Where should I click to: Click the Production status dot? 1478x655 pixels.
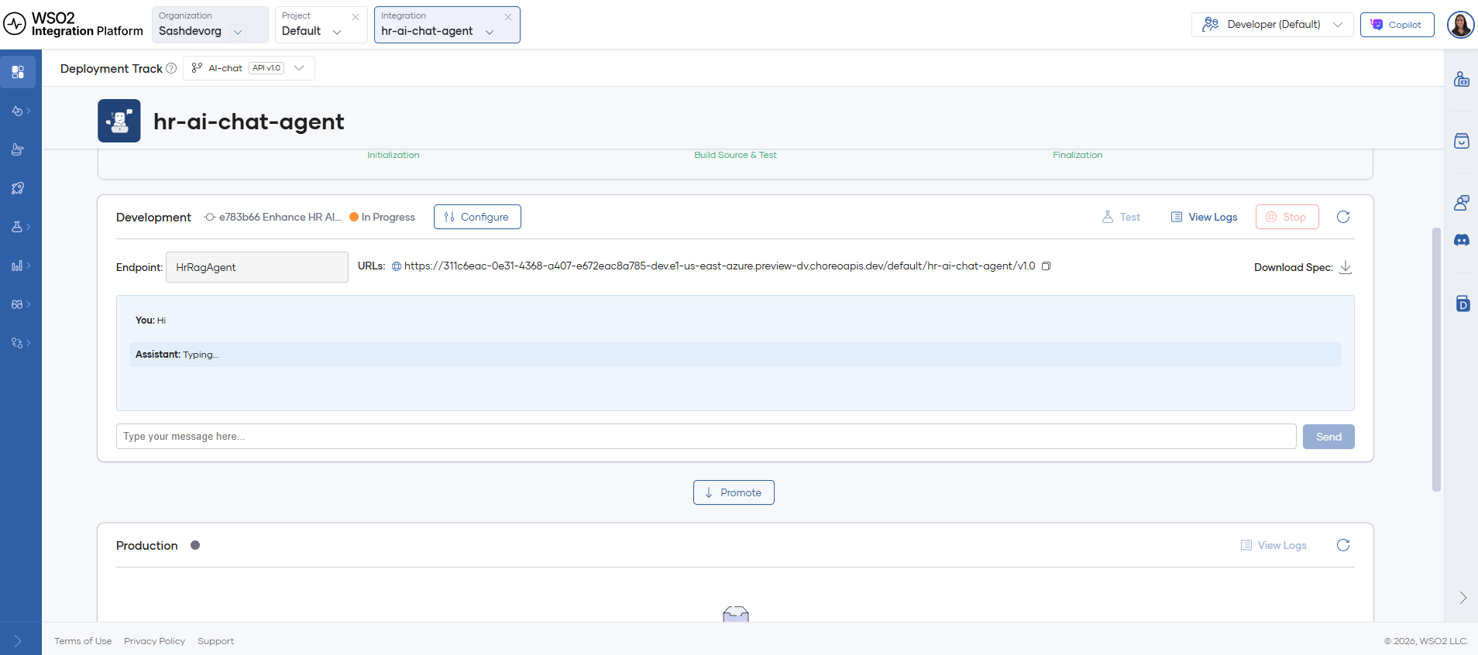click(x=195, y=545)
